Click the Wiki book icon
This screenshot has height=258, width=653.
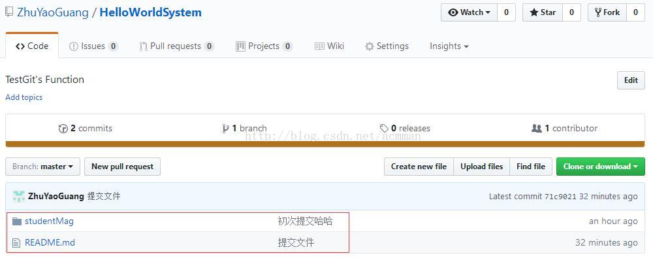[x=319, y=46]
